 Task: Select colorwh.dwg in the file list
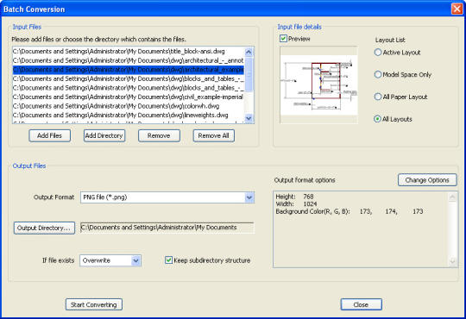tap(128, 106)
